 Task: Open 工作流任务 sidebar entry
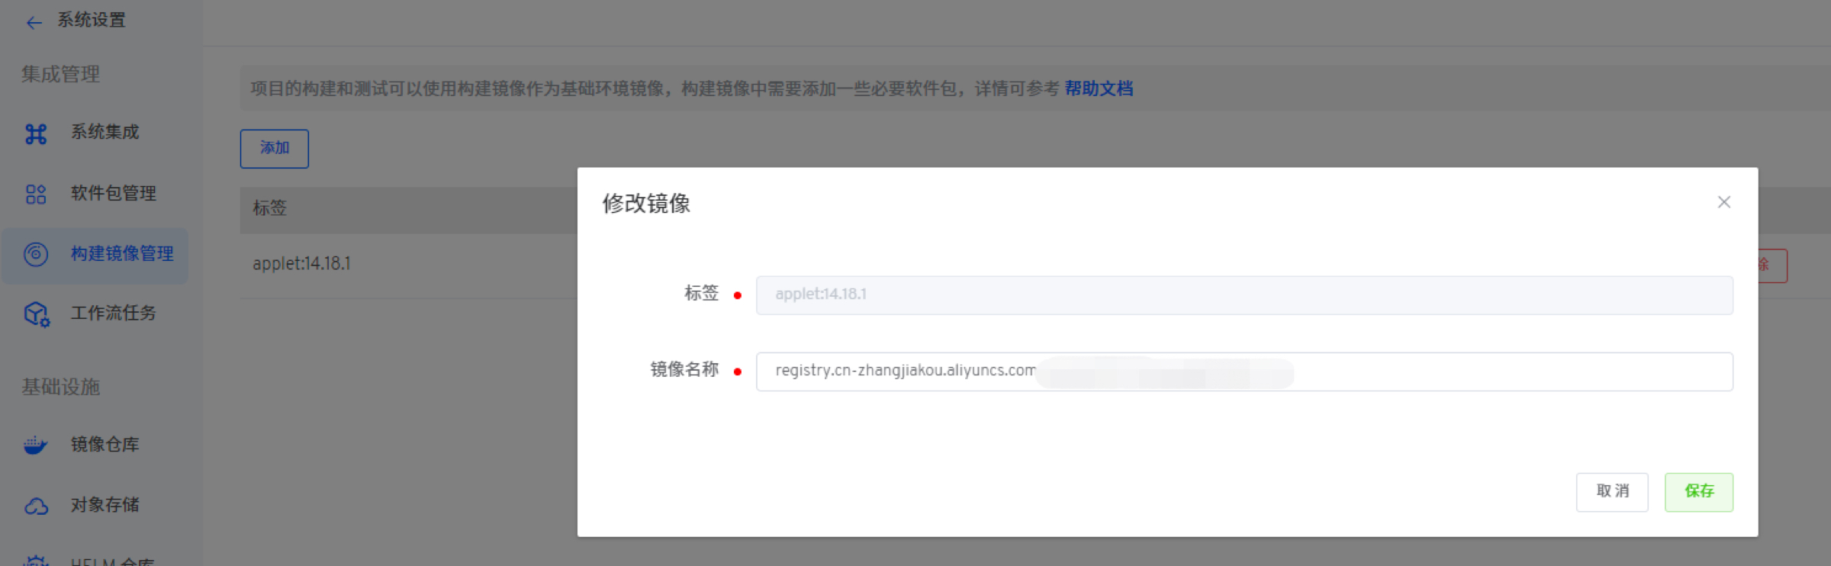114,313
